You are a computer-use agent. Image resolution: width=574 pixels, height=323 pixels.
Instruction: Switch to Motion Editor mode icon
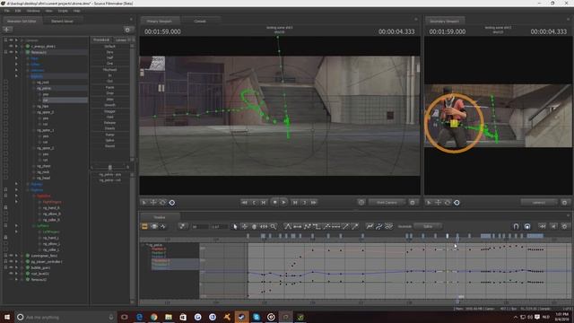click(153, 227)
